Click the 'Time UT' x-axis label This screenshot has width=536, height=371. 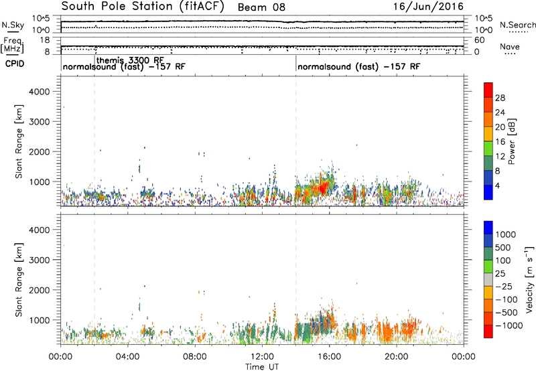tap(262, 366)
